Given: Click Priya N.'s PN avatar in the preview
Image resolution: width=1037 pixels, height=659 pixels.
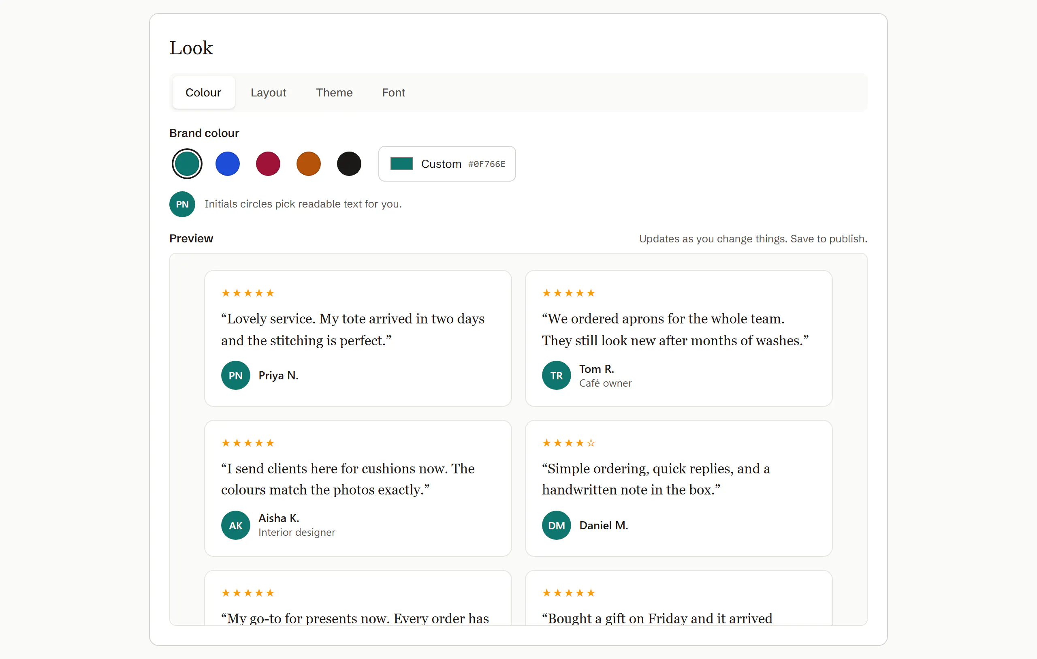Looking at the screenshot, I should 236,375.
